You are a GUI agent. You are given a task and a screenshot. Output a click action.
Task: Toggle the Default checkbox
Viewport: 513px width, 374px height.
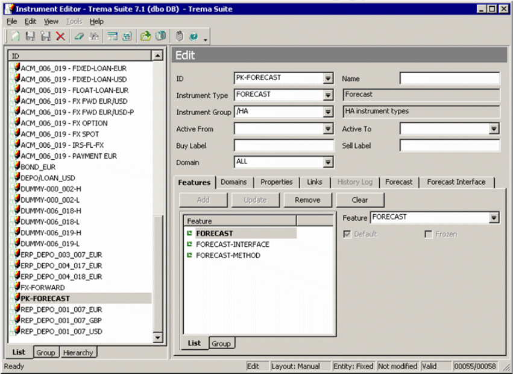point(347,234)
